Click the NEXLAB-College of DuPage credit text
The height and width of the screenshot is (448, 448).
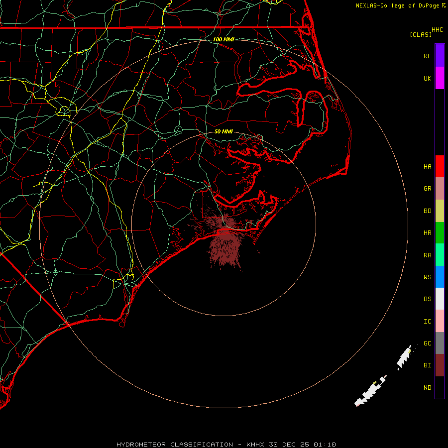pos(397,5)
